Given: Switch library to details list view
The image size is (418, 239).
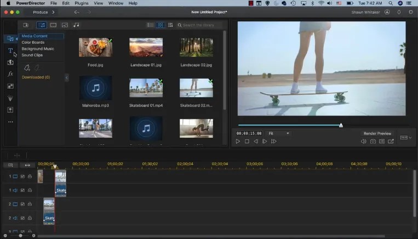Looking at the screenshot, I should pos(150,25).
